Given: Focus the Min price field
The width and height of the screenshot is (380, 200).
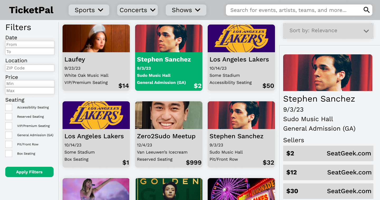Looking at the screenshot, I should (30, 84).
